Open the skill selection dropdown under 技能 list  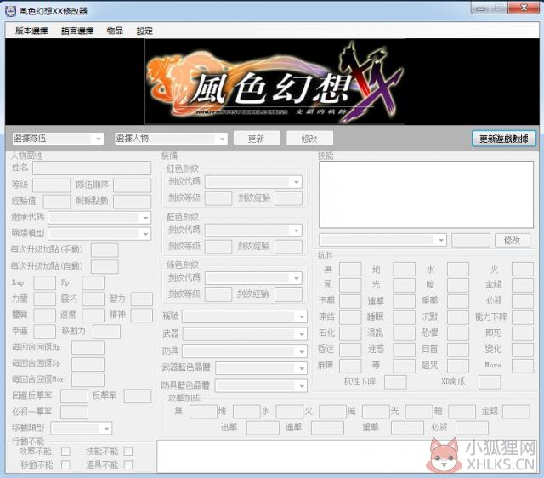pos(382,240)
